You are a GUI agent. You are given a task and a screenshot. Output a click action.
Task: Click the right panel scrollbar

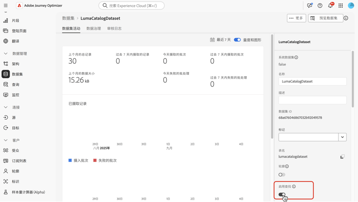(x=353, y=79)
